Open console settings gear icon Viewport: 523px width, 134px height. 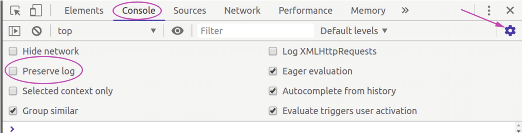click(510, 31)
